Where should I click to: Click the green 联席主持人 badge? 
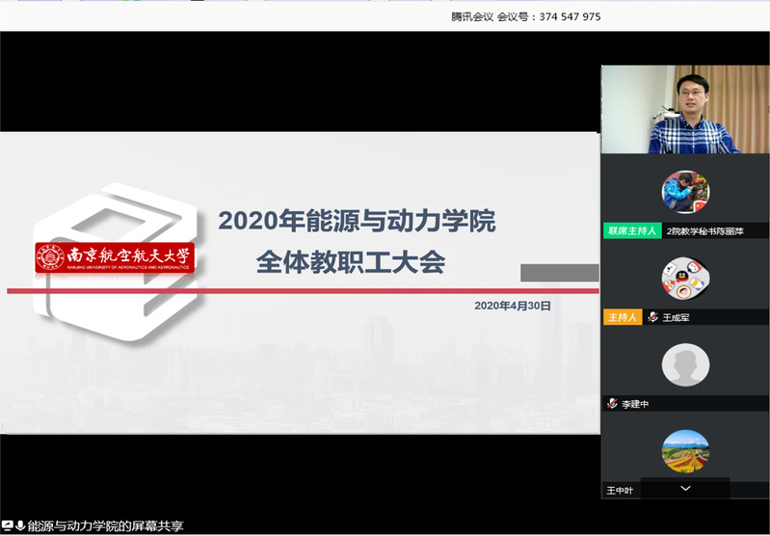coord(631,230)
